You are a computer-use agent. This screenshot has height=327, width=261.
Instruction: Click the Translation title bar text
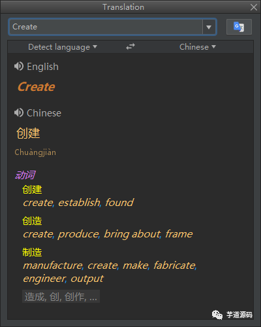point(123,7)
